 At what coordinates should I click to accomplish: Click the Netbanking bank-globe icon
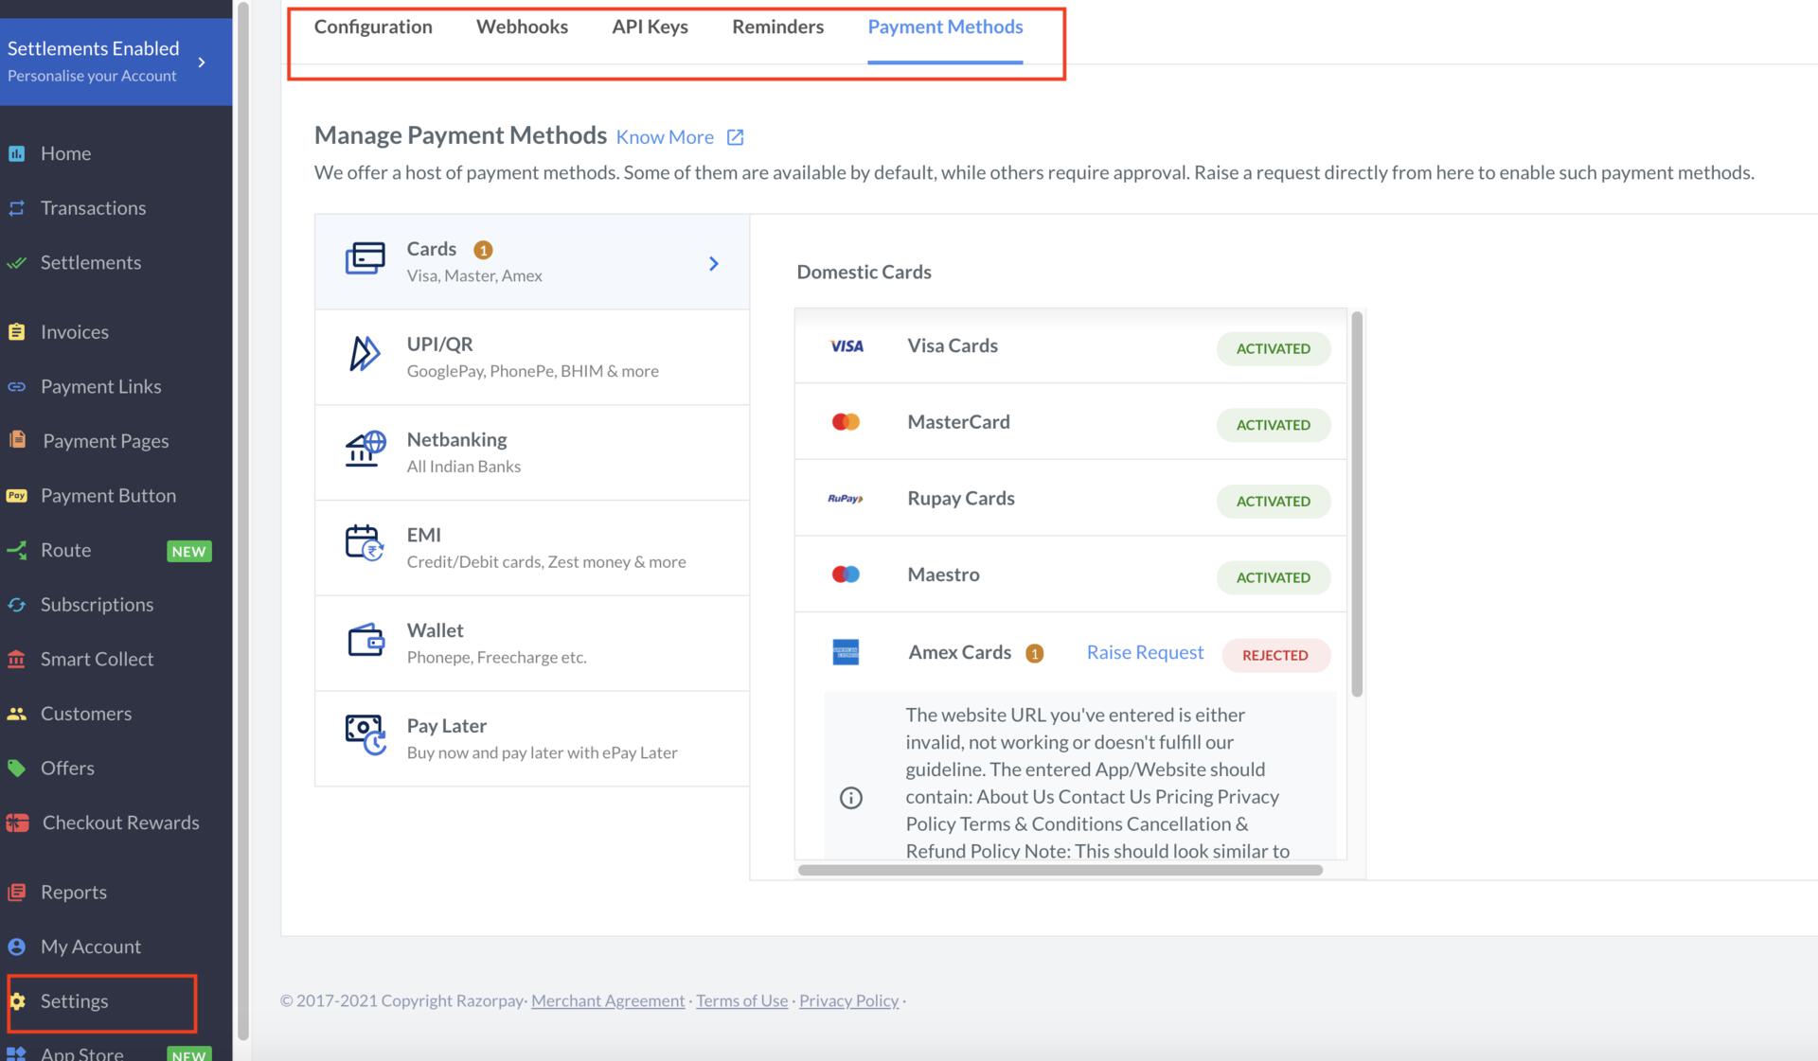365,449
